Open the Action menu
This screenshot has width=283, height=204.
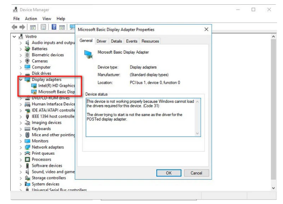[31, 19]
